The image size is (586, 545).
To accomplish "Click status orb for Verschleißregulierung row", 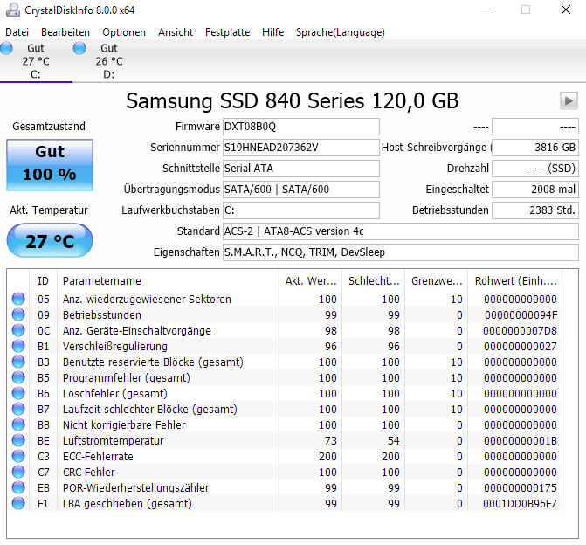I will (18, 346).
